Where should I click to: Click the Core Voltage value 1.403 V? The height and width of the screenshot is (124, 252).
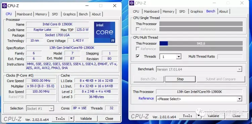click(x=78, y=41)
